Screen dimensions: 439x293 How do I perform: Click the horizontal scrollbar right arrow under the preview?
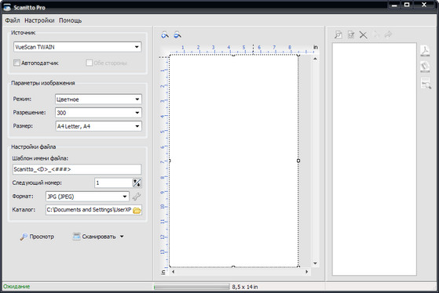point(306,272)
